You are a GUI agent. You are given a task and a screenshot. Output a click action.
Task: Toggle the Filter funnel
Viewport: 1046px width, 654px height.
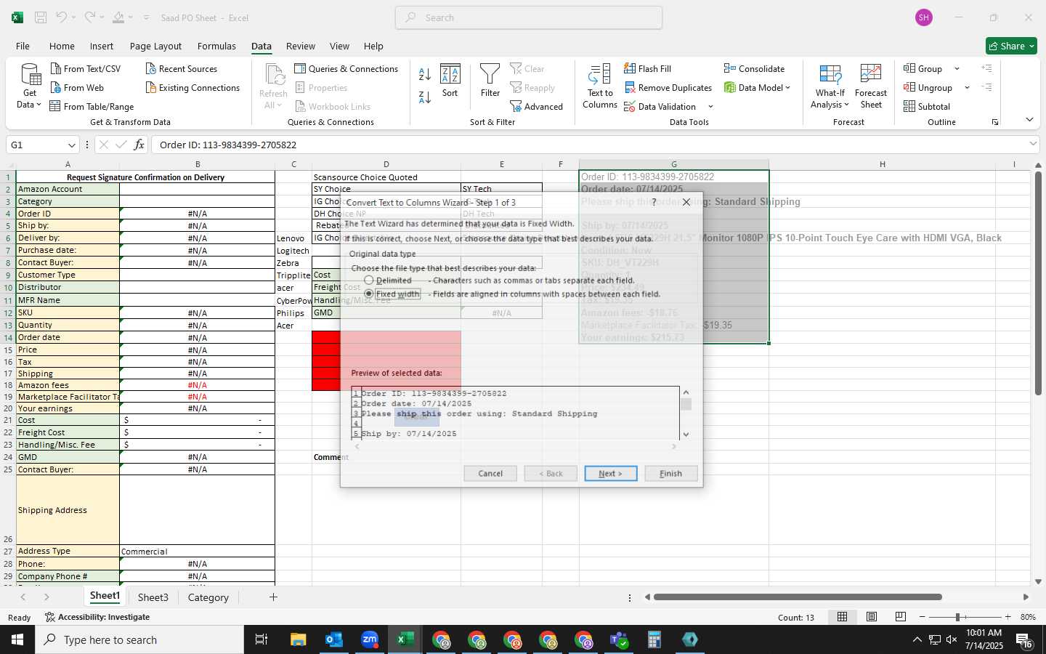(490, 80)
